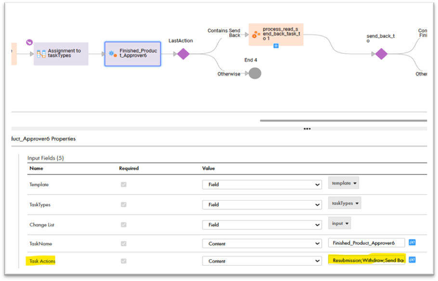The height and width of the screenshot is (281, 438).
Task: Open the TaskTypes value type dropdown
Action: [262, 205]
